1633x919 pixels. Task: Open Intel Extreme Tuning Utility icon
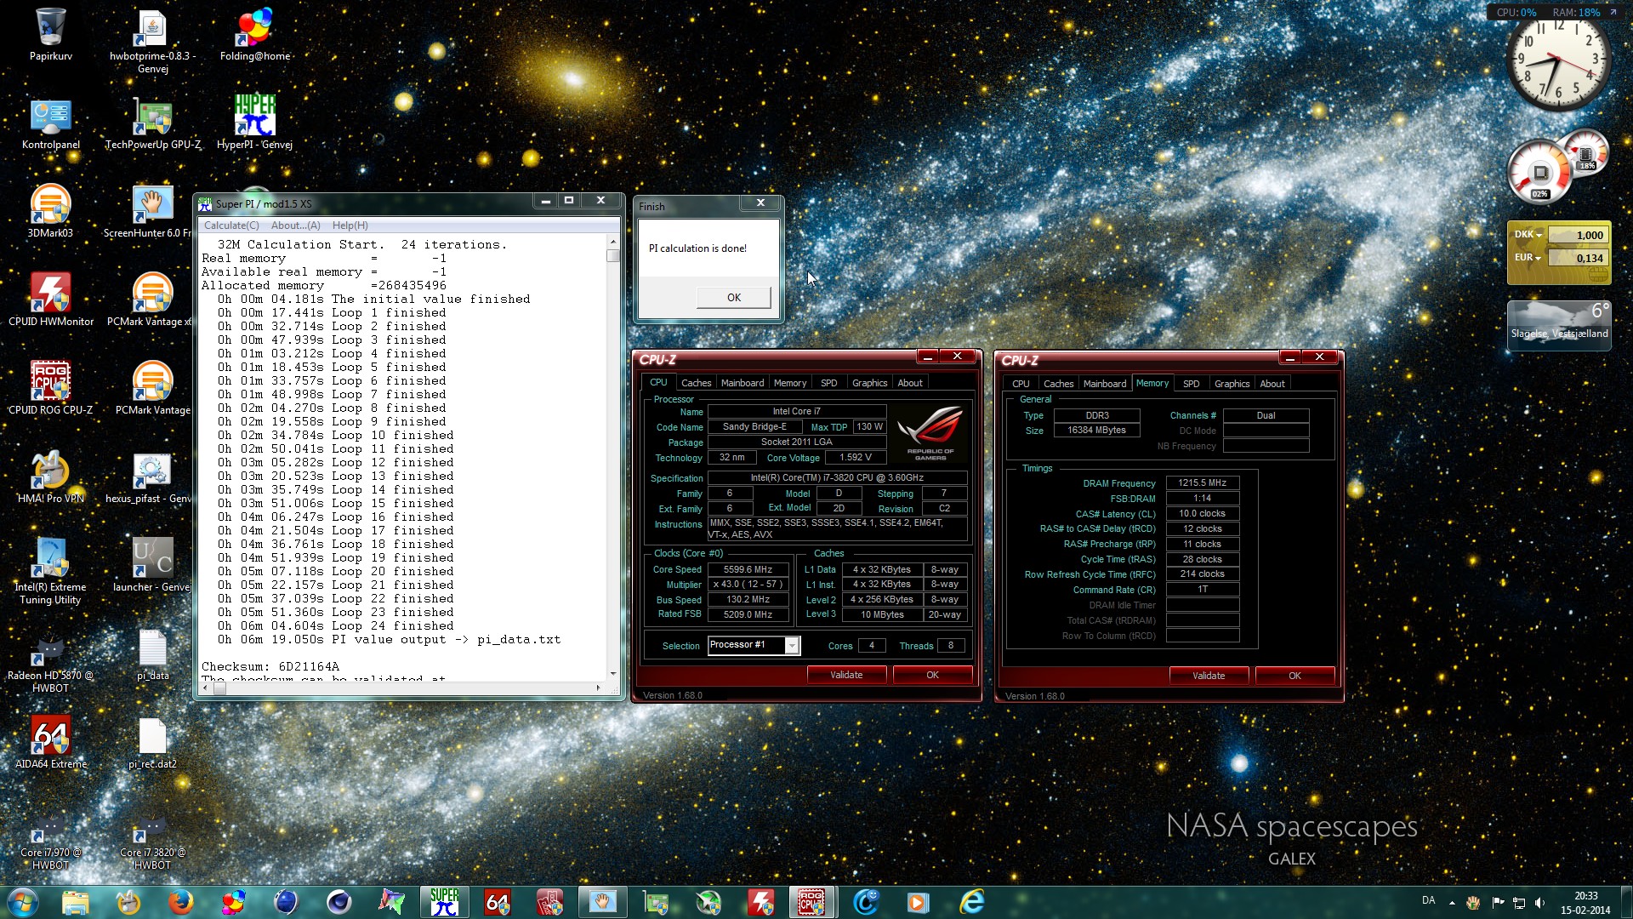click(x=50, y=572)
